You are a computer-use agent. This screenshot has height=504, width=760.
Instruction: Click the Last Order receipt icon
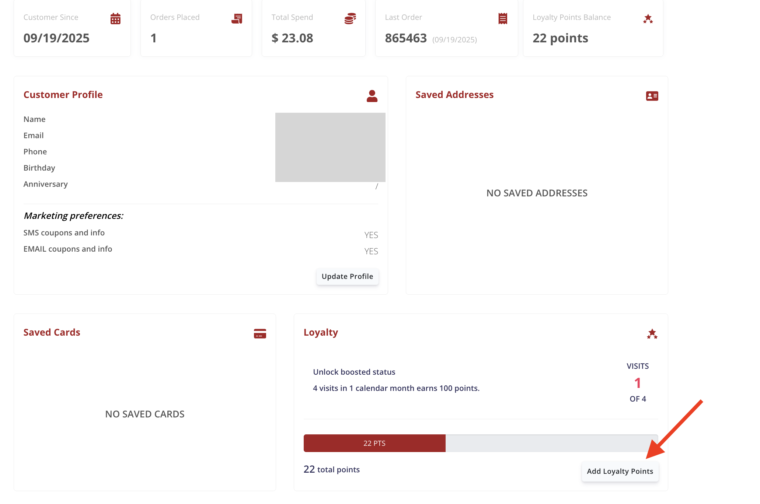click(503, 18)
